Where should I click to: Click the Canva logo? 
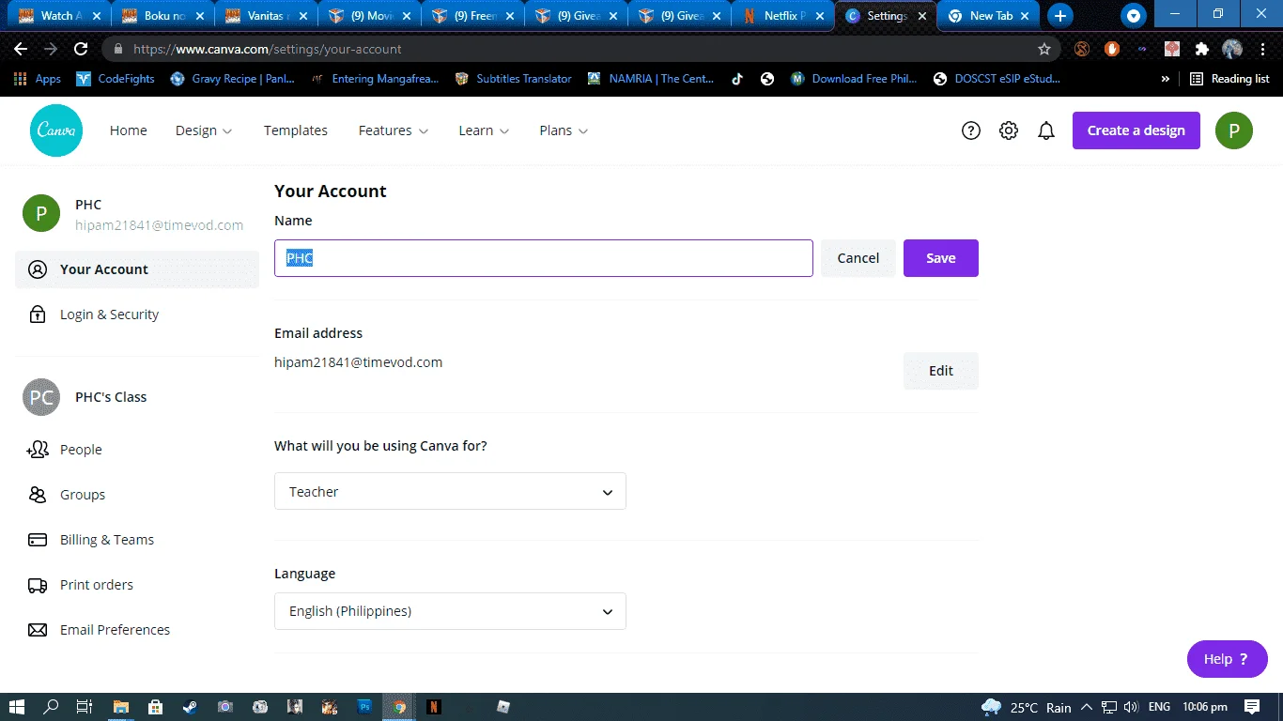coord(56,130)
